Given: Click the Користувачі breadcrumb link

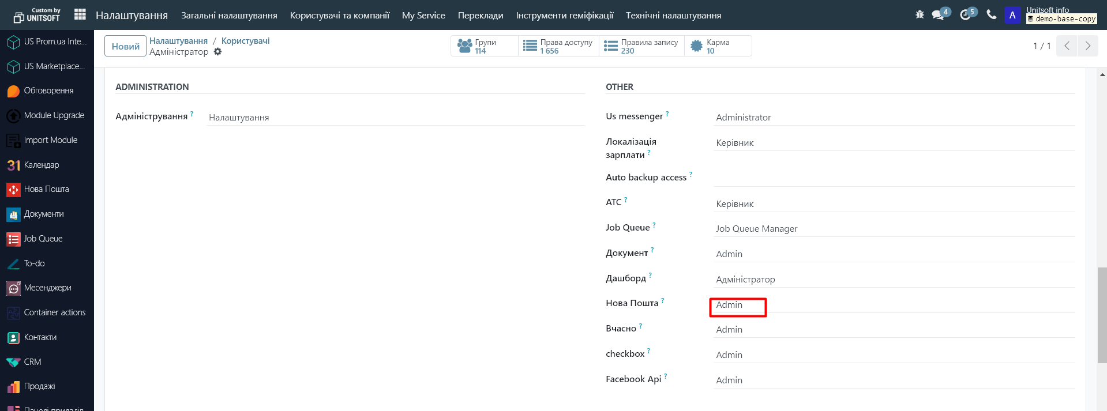Looking at the screenshot, I should pos(245,41).
